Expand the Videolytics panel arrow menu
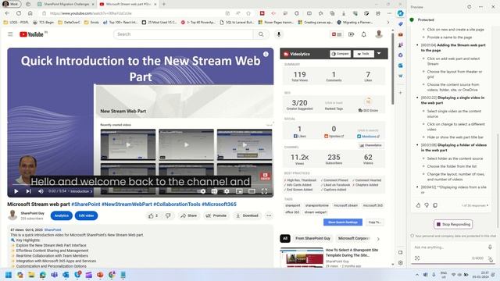Screen dimensions: 500x281 click(x=379, y=54)
